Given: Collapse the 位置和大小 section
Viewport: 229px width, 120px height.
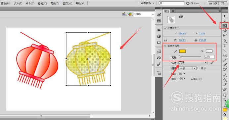Looking at the screenshot, I should click(165, 28).
